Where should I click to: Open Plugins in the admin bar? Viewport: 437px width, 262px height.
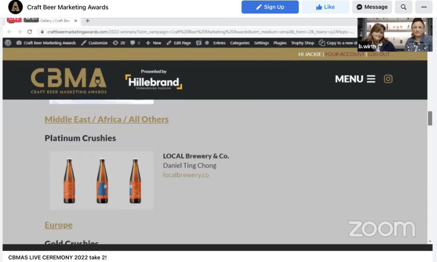pyautogui.click(x=280, y=43)
